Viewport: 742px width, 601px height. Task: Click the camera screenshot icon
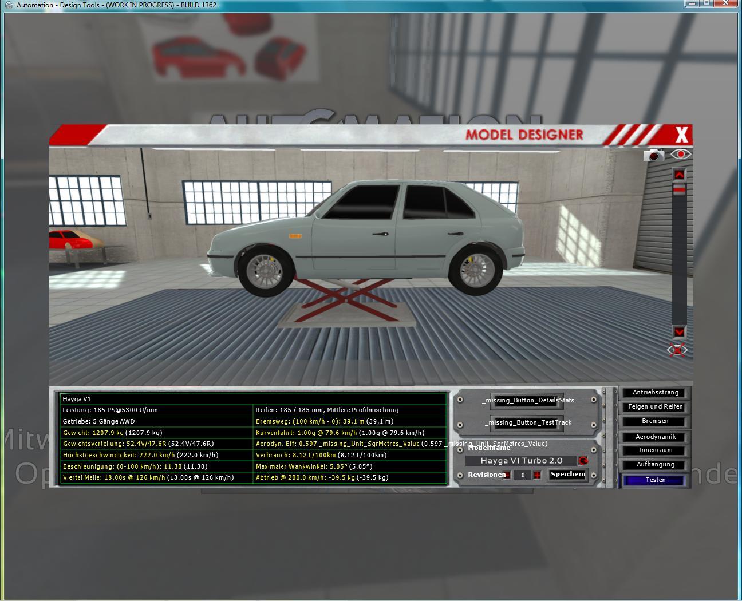coord(653,155)
